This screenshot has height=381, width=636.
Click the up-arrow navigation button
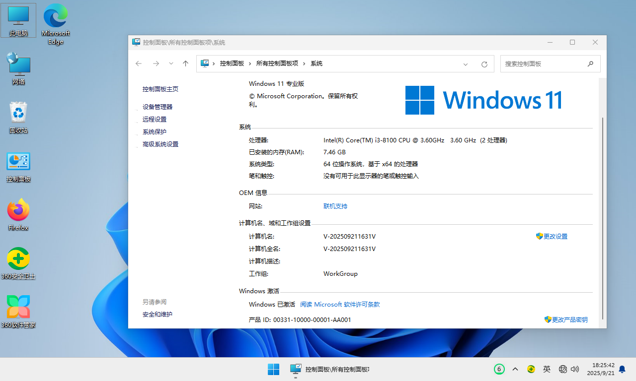(x=186, y=63)
